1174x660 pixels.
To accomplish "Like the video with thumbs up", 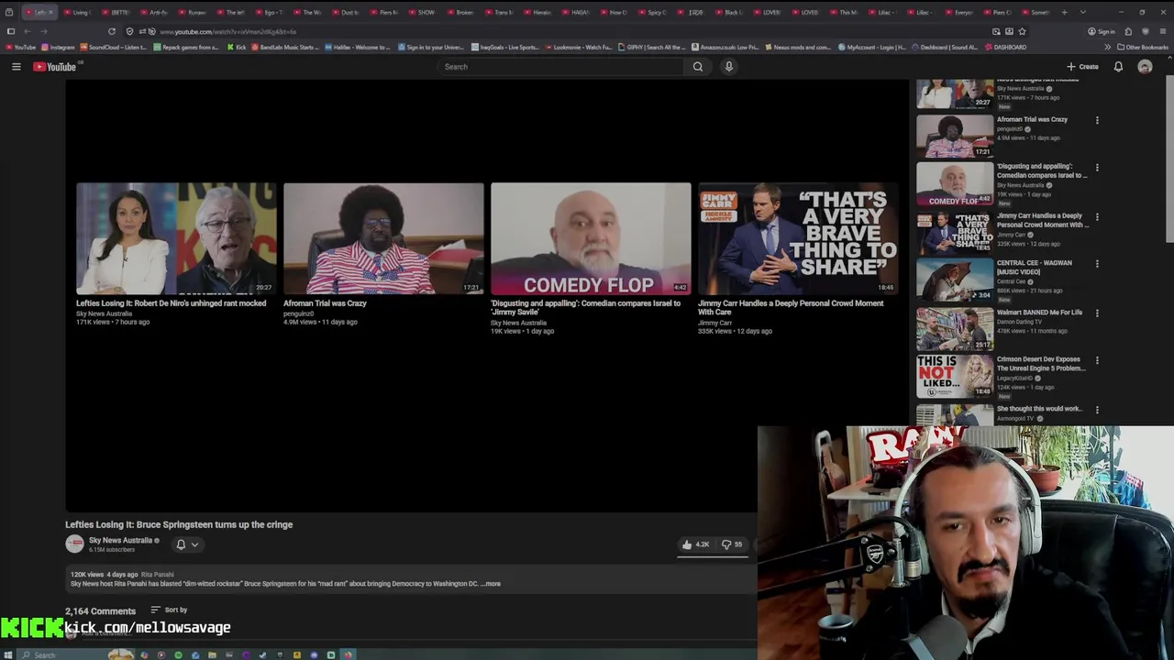I will 695,544.
